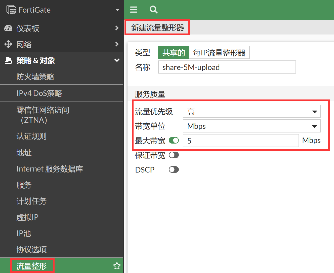334x273 pixels.
Task: Open search with magnifier icon
Action: click(153, 10)
